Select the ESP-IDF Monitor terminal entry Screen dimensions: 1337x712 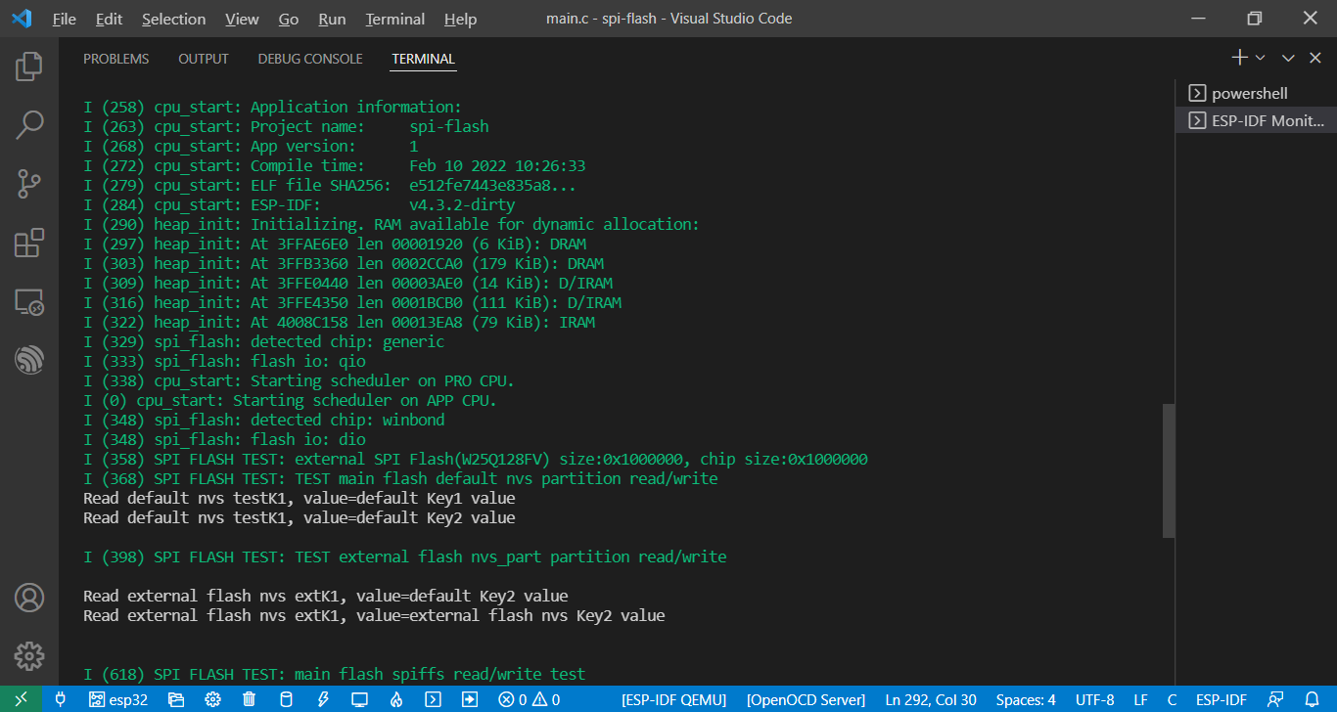pos(1256,120)
